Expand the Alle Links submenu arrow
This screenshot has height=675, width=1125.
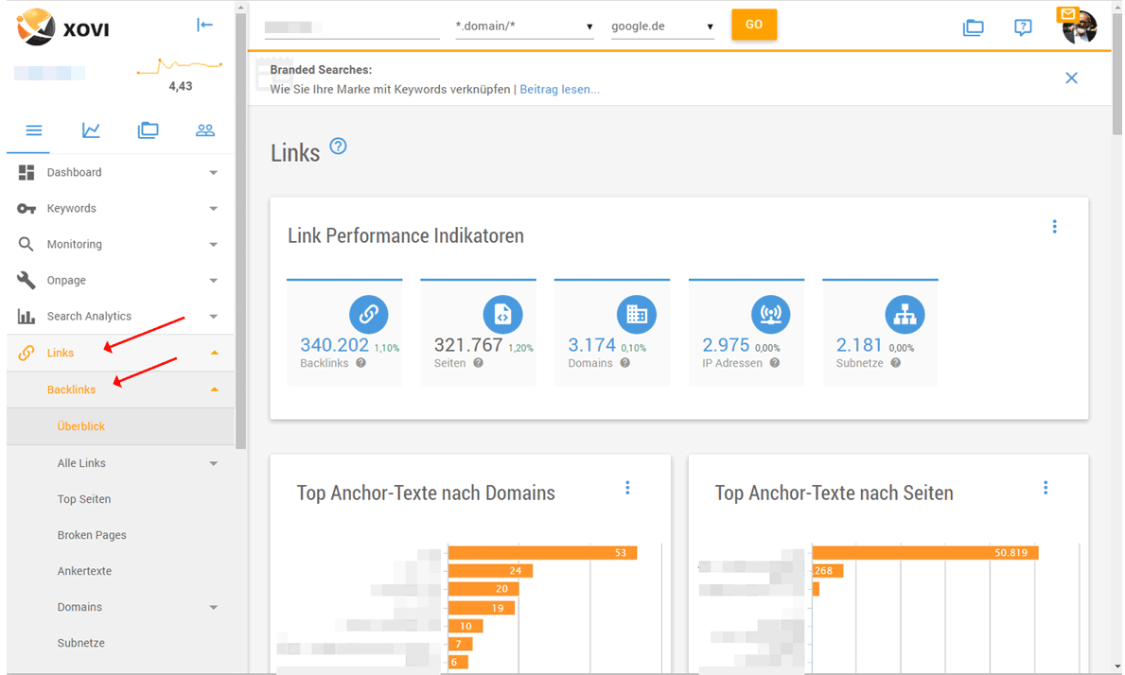click(213, 463)
